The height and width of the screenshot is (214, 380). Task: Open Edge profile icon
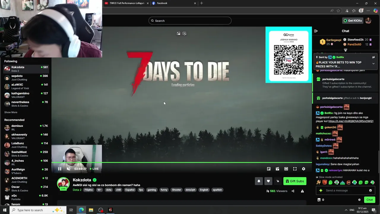pyautogui.click(x=361, y=11)
